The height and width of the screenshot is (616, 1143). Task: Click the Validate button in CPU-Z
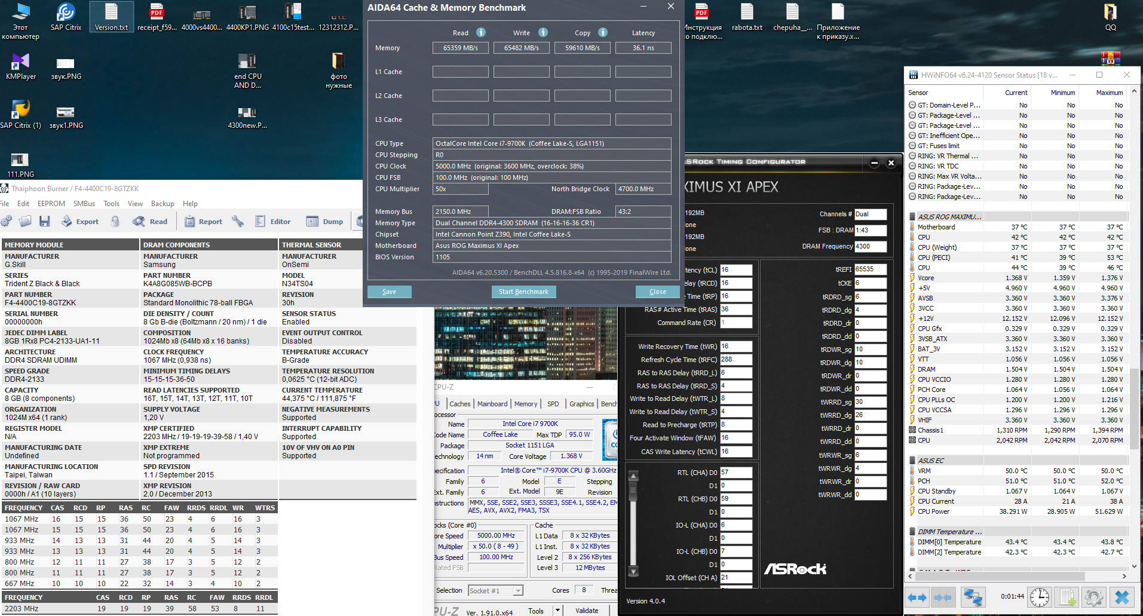587,611
